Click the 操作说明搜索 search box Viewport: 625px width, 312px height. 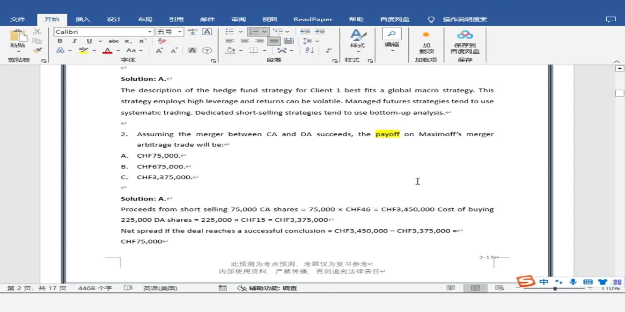(465, 20)
